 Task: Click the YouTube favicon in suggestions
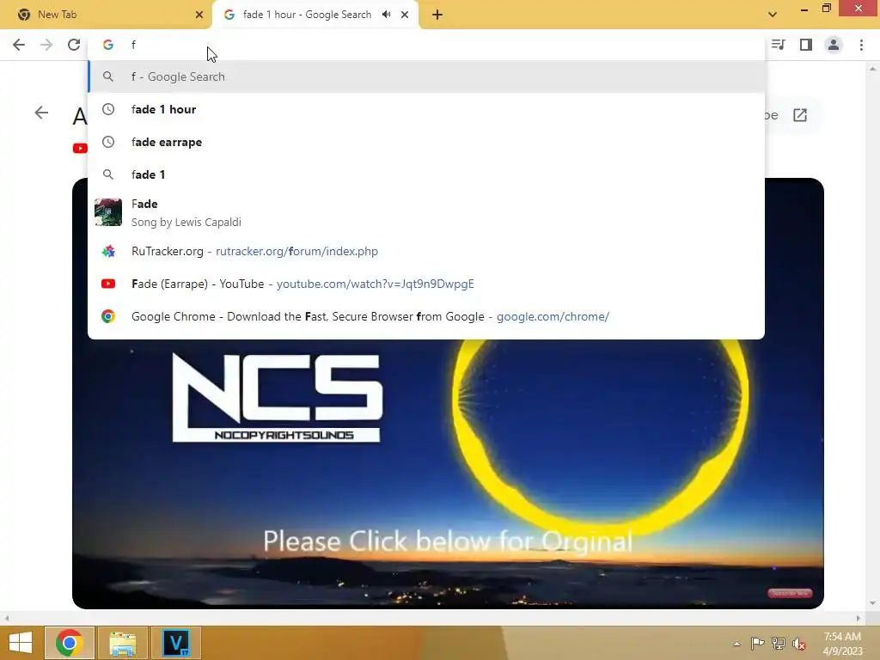tap(108, 284)
